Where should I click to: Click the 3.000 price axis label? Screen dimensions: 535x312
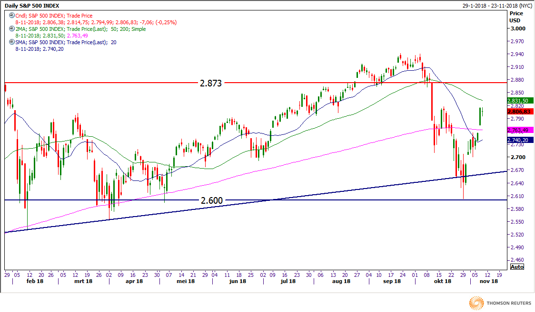click(x=518, y=28)
